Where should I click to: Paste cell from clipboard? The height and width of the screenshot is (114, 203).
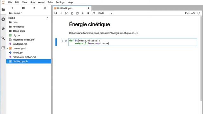(x=77, y=13)
